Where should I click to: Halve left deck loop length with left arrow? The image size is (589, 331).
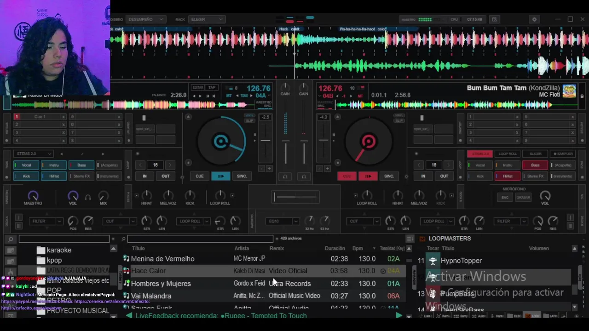[141, 165]
